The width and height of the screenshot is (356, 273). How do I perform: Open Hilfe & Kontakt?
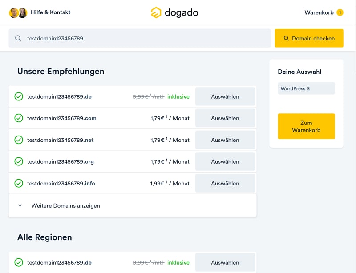[x=50, y=12]
